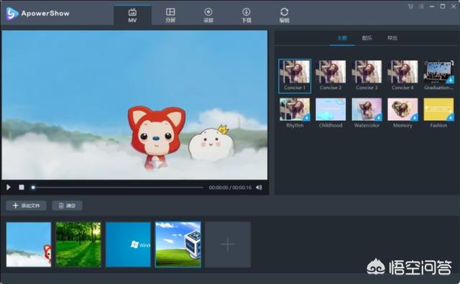Click the empty plus slot to add media

(x=228, y=244)
